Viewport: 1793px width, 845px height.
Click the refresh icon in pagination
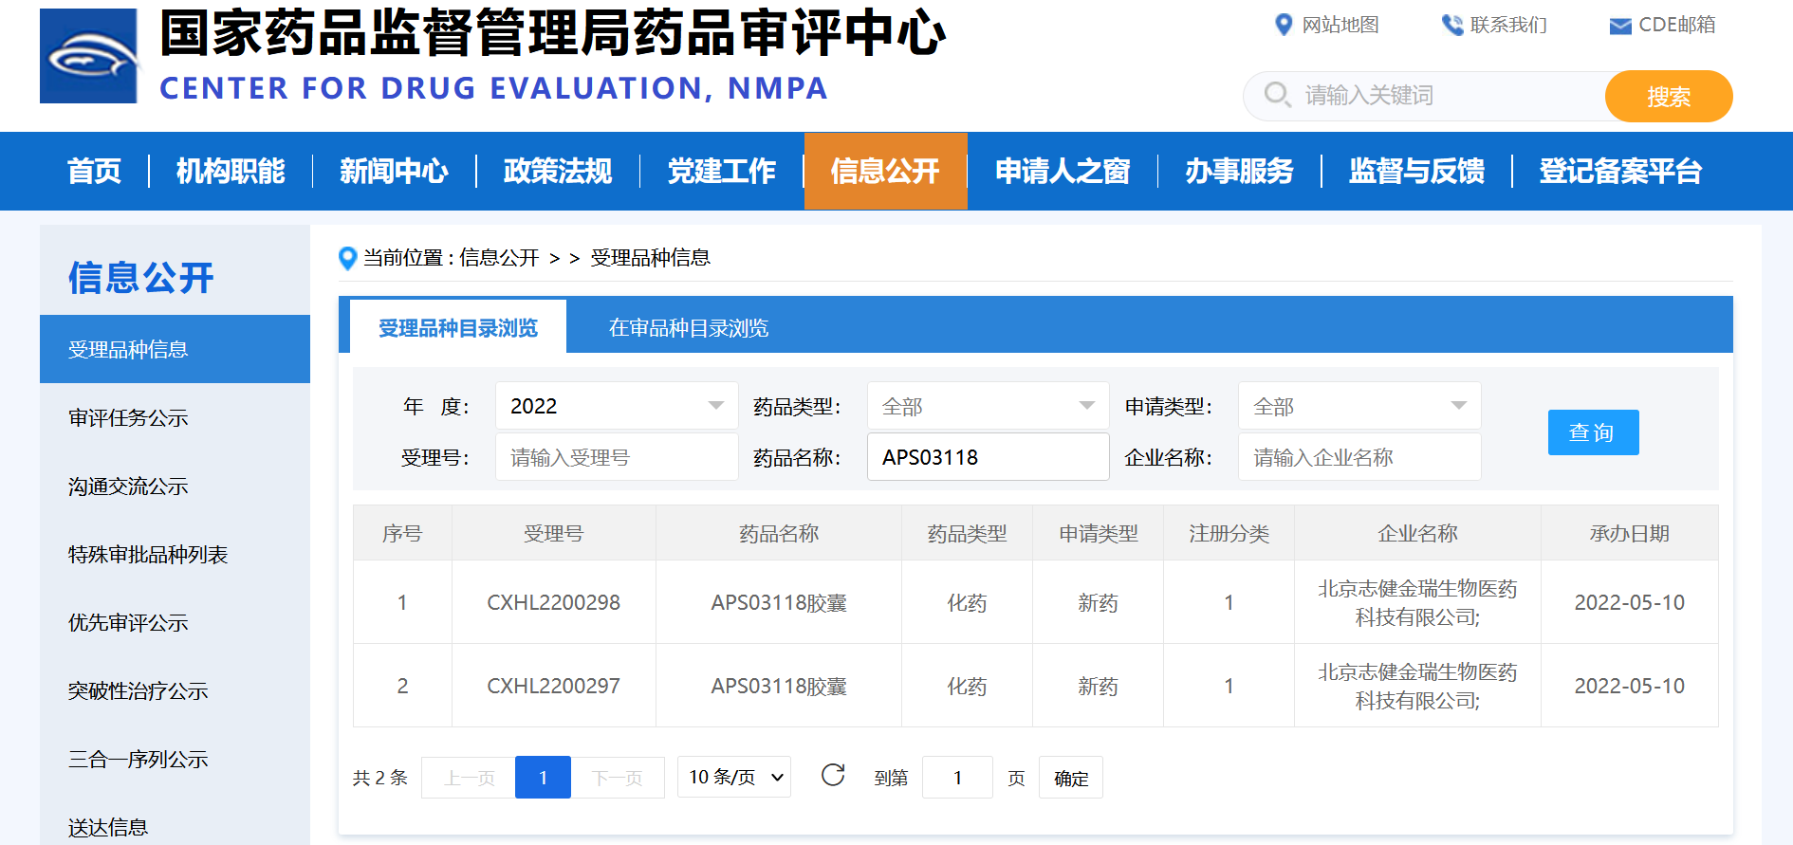[833, 776]
